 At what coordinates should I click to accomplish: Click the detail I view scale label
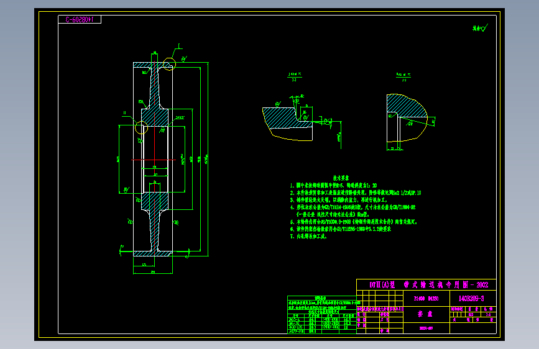point(295,76)
